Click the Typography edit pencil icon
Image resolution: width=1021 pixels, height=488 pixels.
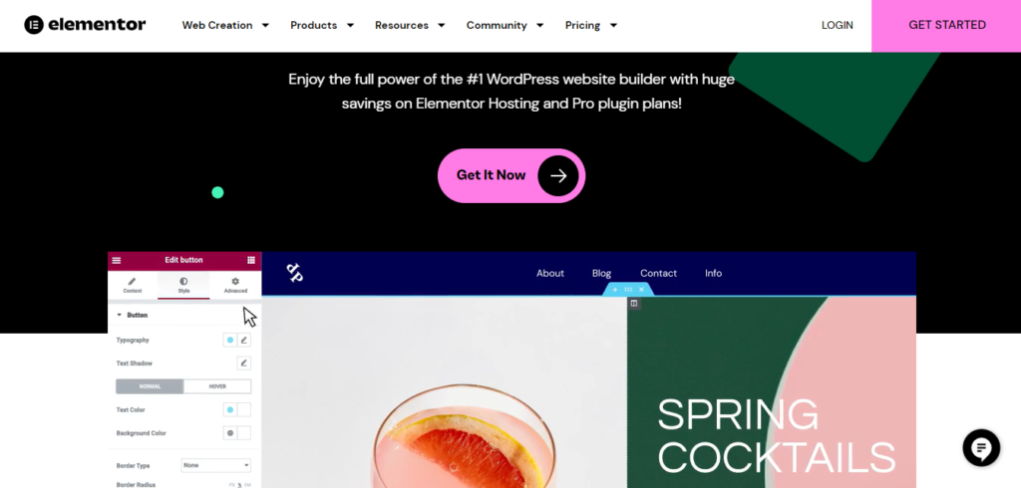coord(244,341)
